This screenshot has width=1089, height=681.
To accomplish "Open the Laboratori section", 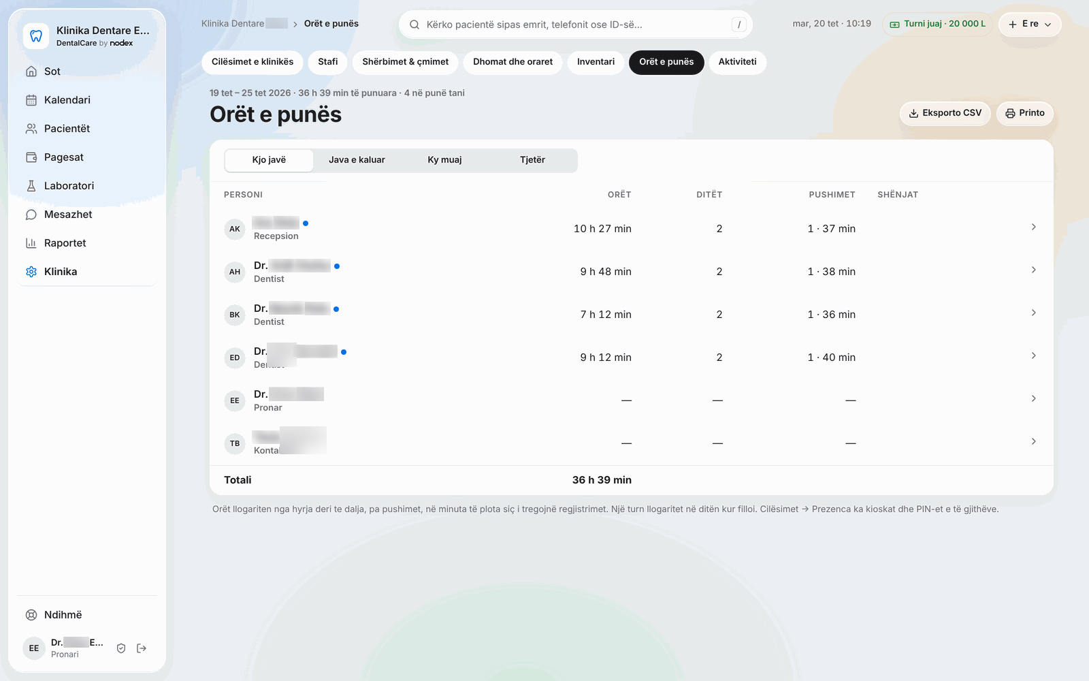I will pyautogui.click(x=87, y=186).
